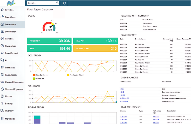
Task: Click the More Items grid icon
Action: [x=2, y=119]
